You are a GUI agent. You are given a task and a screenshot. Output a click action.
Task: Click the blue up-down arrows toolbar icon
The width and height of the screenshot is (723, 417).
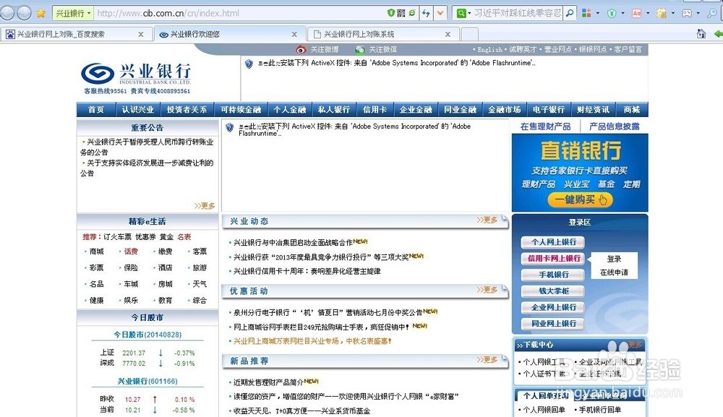426,13
